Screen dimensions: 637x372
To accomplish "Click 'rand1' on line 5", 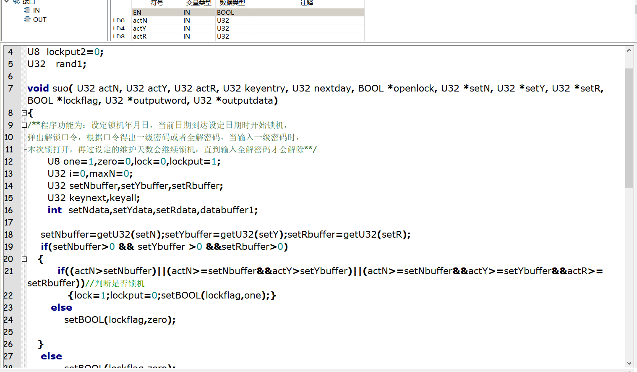I will click(x=69, y=64).
